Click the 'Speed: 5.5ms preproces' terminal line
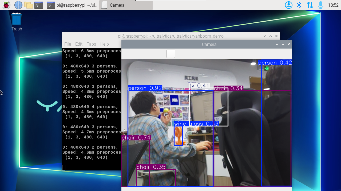 92,71
